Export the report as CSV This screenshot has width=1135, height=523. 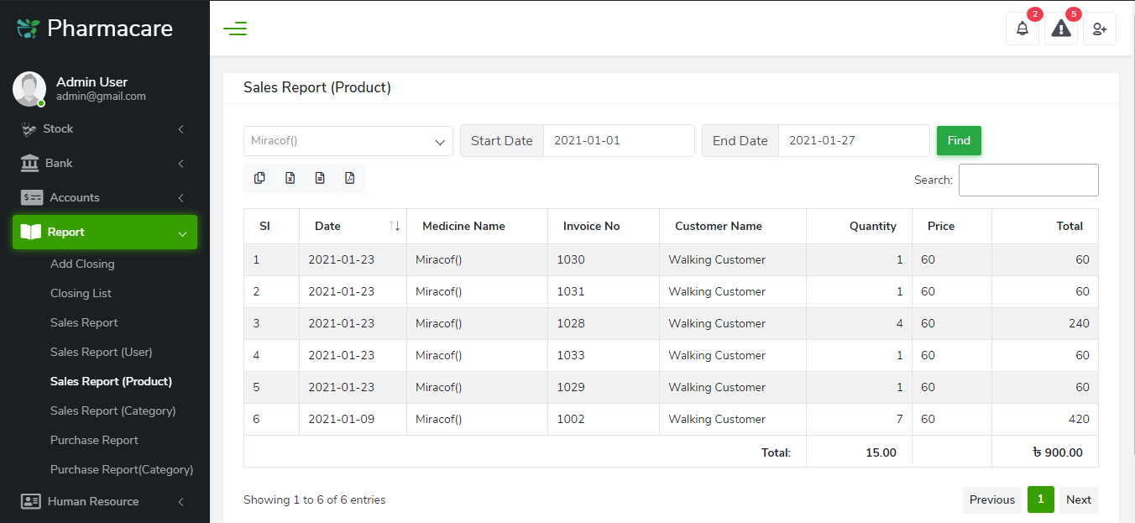[x=320, y=178]
